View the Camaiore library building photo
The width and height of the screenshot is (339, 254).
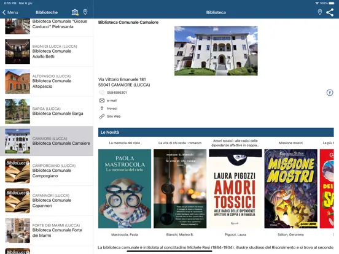216,51
